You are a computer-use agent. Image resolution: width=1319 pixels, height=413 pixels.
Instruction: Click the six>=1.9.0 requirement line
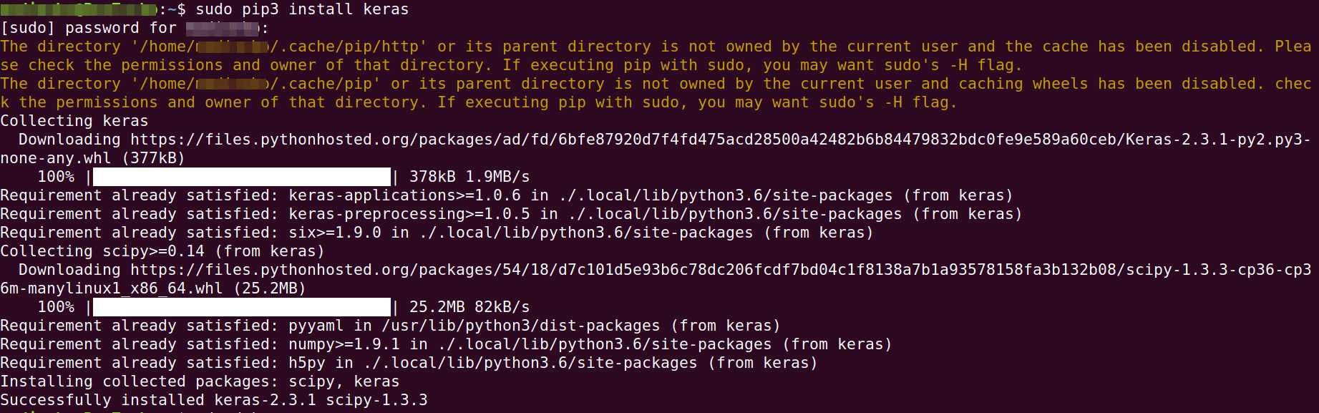click(x=437, y=233)
